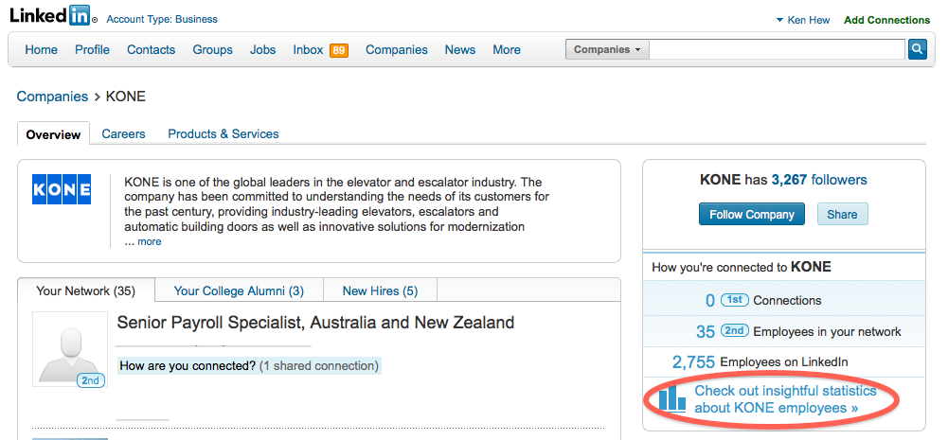The height and width of the screenshot is (440, 948).
Task: Click the How you're connected to KONE heading
Action: 742,267
